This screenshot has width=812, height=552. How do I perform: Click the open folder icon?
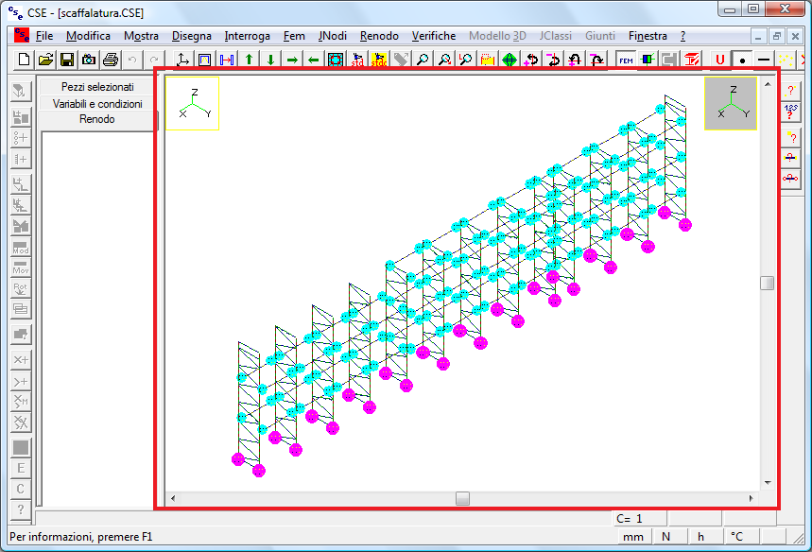(45, 60)
